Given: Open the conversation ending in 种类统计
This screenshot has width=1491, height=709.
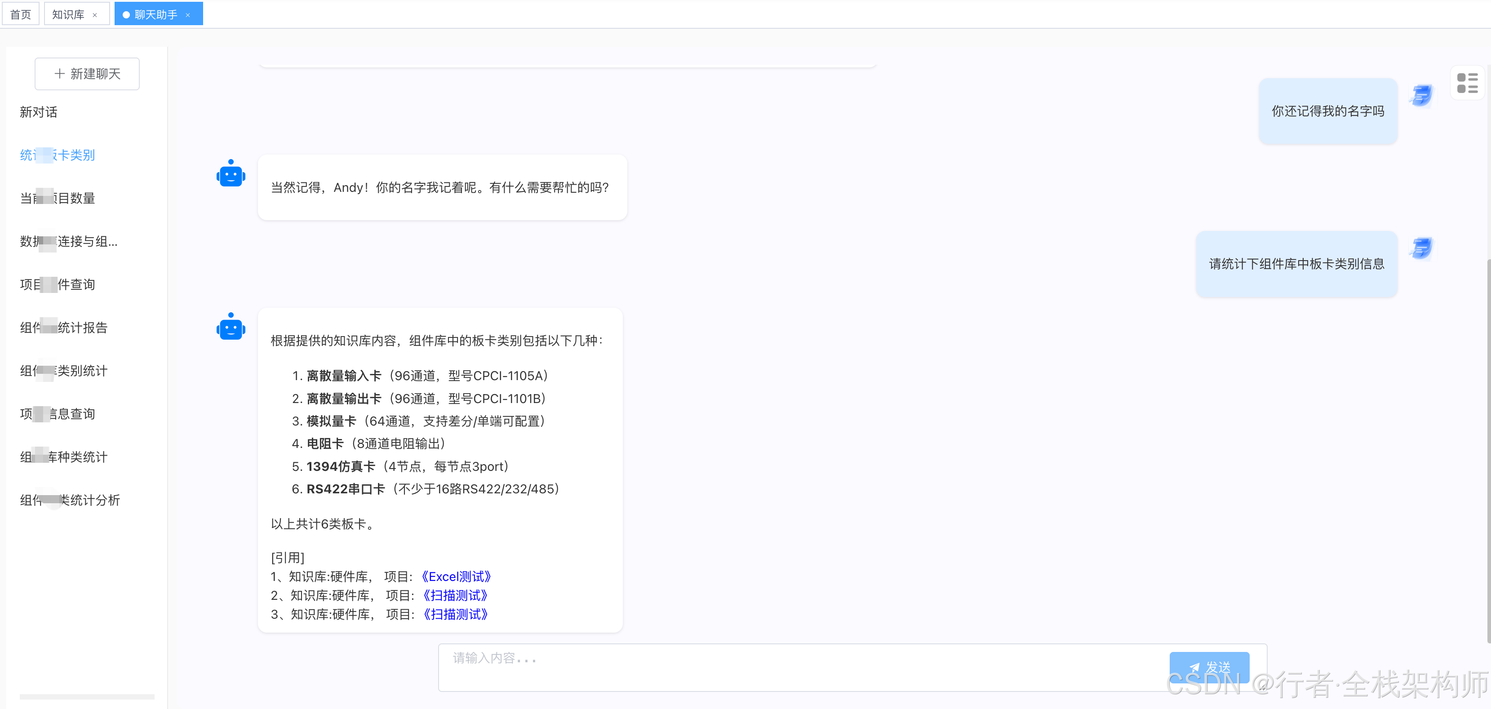Looking at the screenshot, I should coord(64,456).
